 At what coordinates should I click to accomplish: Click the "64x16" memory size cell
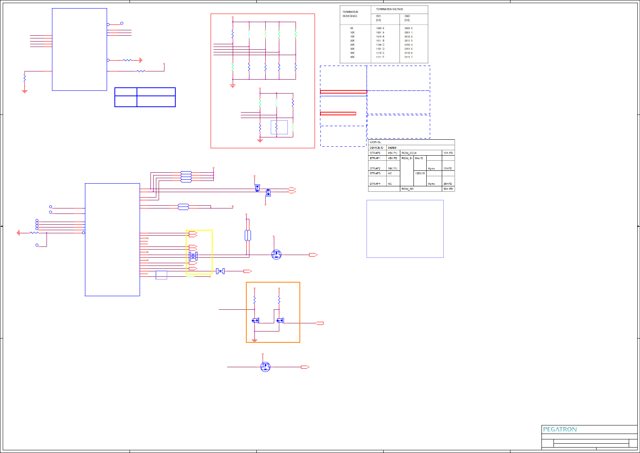[419, 158]
